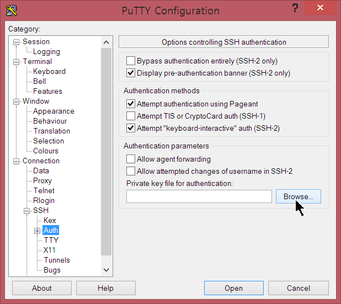Enable Allow attempted changes of username
Screen dimensions: 341x304
pos(131,172)
